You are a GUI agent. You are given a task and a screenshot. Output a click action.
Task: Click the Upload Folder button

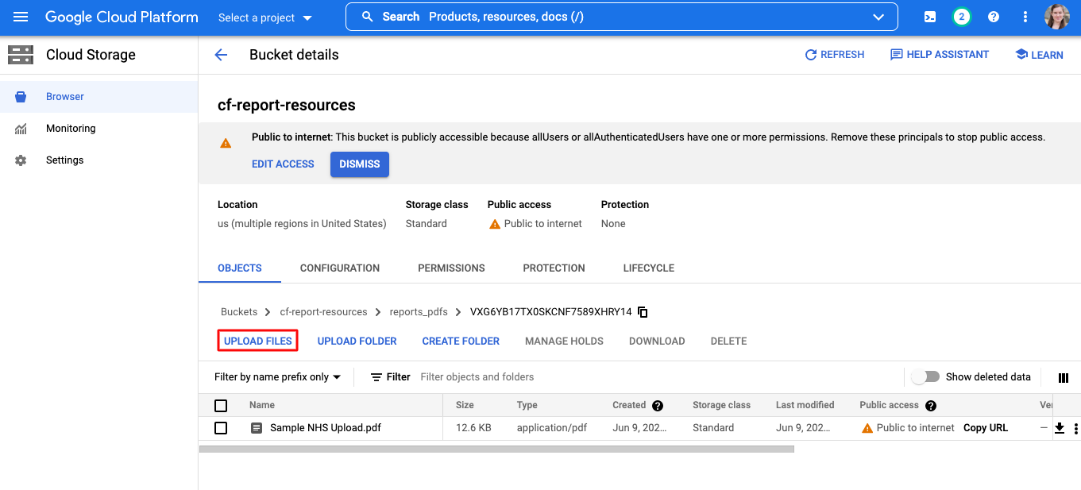pos(357,341)
